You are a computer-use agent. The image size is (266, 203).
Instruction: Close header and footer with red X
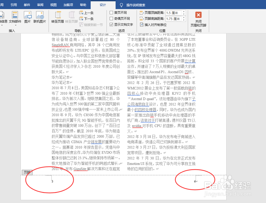(x=198, y=15)
